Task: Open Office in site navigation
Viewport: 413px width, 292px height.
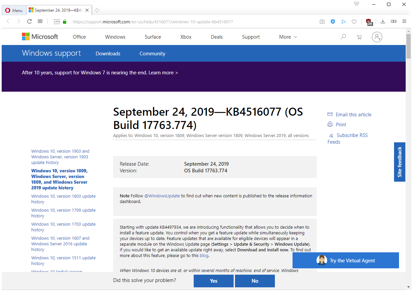Action: click(79, 37)
